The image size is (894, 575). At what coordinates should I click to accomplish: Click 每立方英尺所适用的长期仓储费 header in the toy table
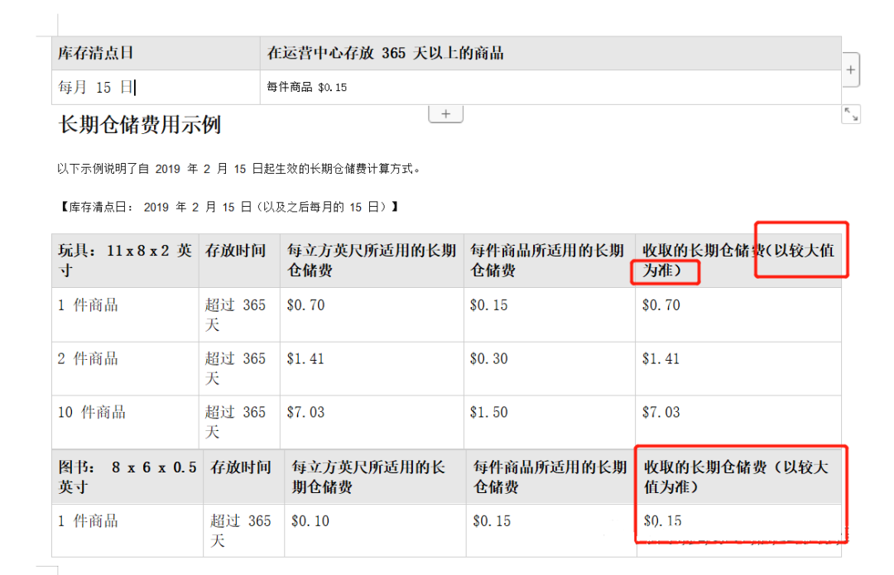[372, 261]
